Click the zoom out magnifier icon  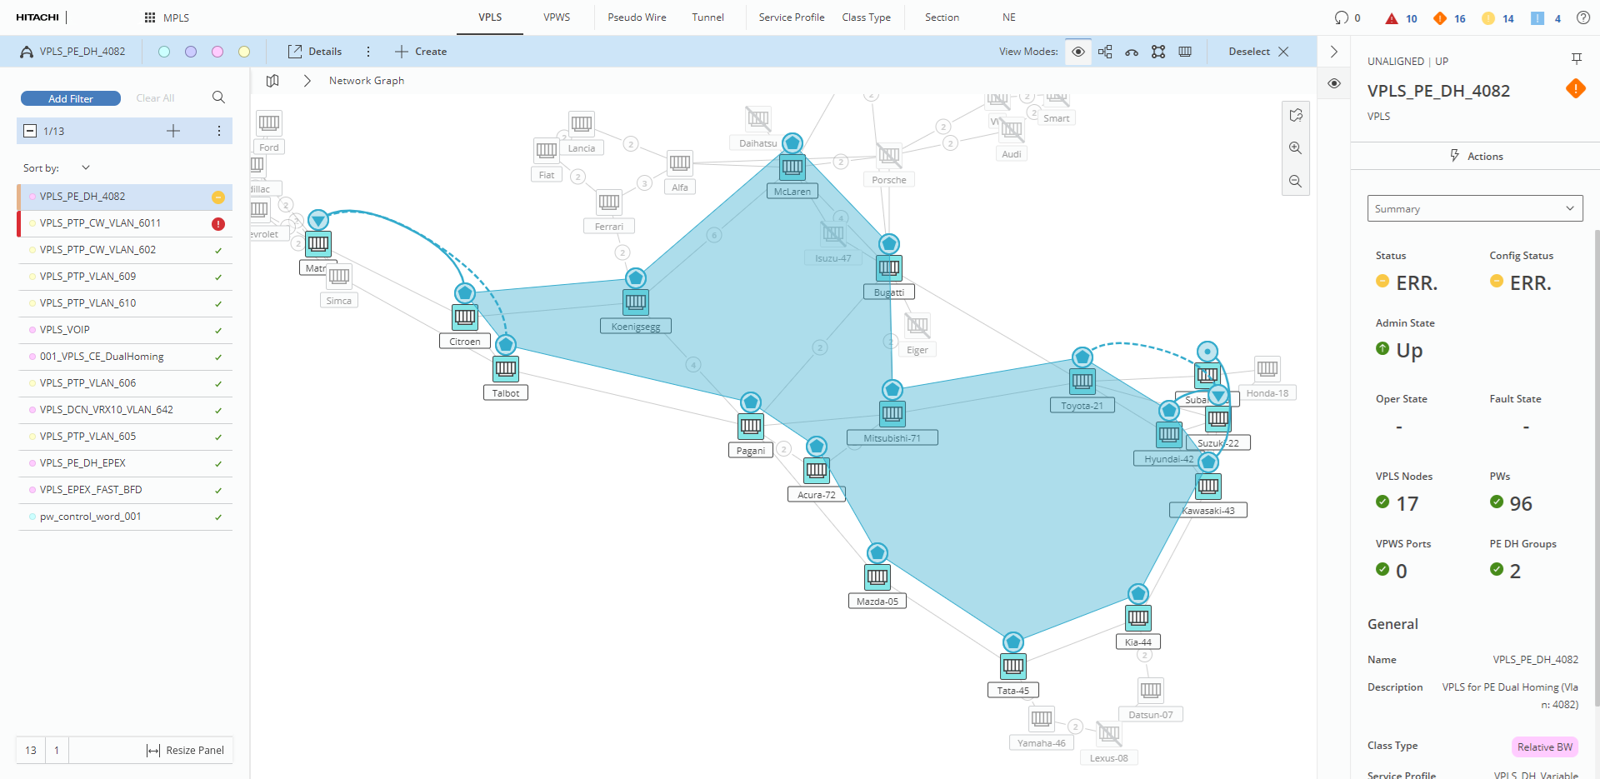pyautogui.click(x=1295, y=181)
